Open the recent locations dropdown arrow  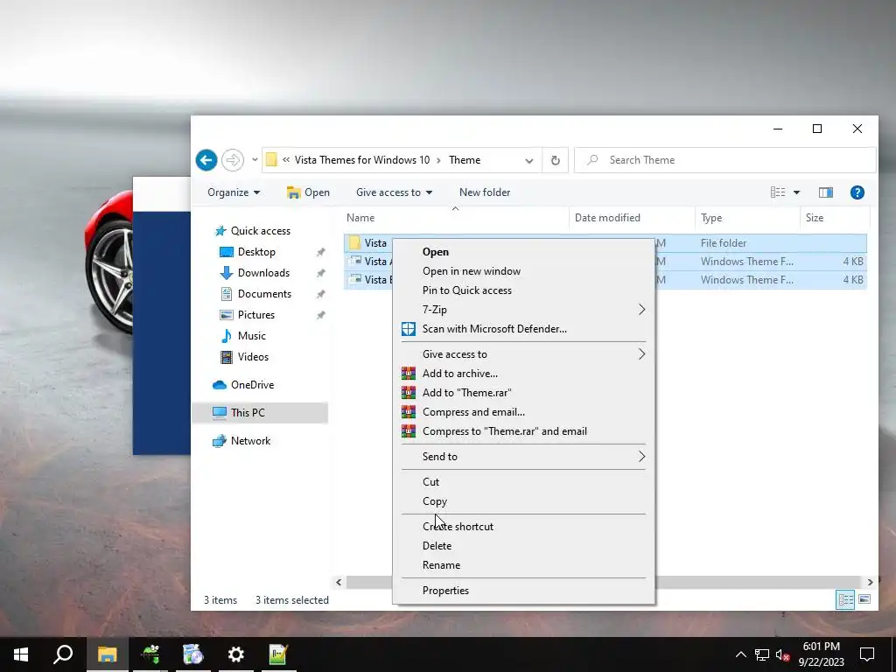(255, 160)
